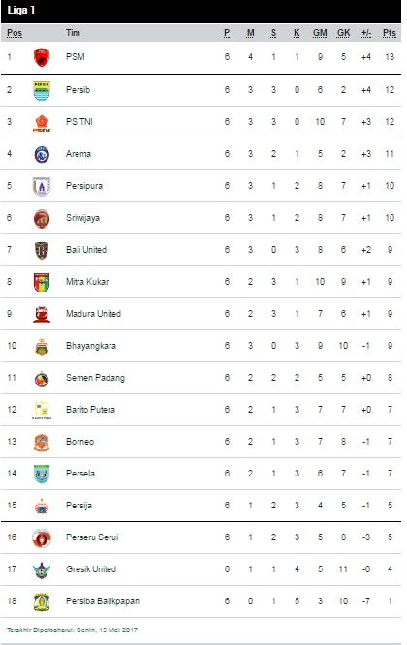Image resolution: width=407 pixels, height=645 pixels.
Task: Click the Arema club badge
Action: point(42,155)
